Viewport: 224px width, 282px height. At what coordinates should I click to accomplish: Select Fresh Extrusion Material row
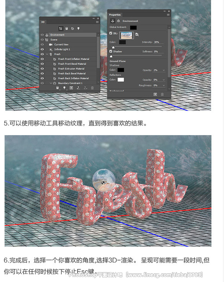68,69
